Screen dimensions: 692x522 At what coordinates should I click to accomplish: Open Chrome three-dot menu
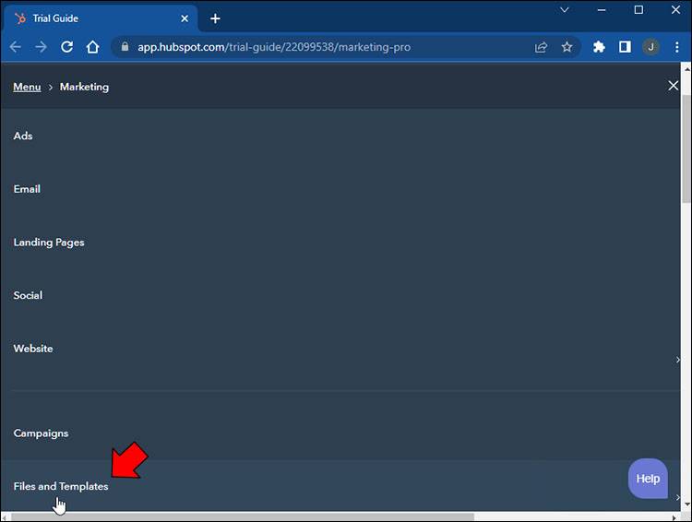click(677, 47)
